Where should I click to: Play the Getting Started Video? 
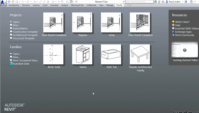(x=185, y=50)
